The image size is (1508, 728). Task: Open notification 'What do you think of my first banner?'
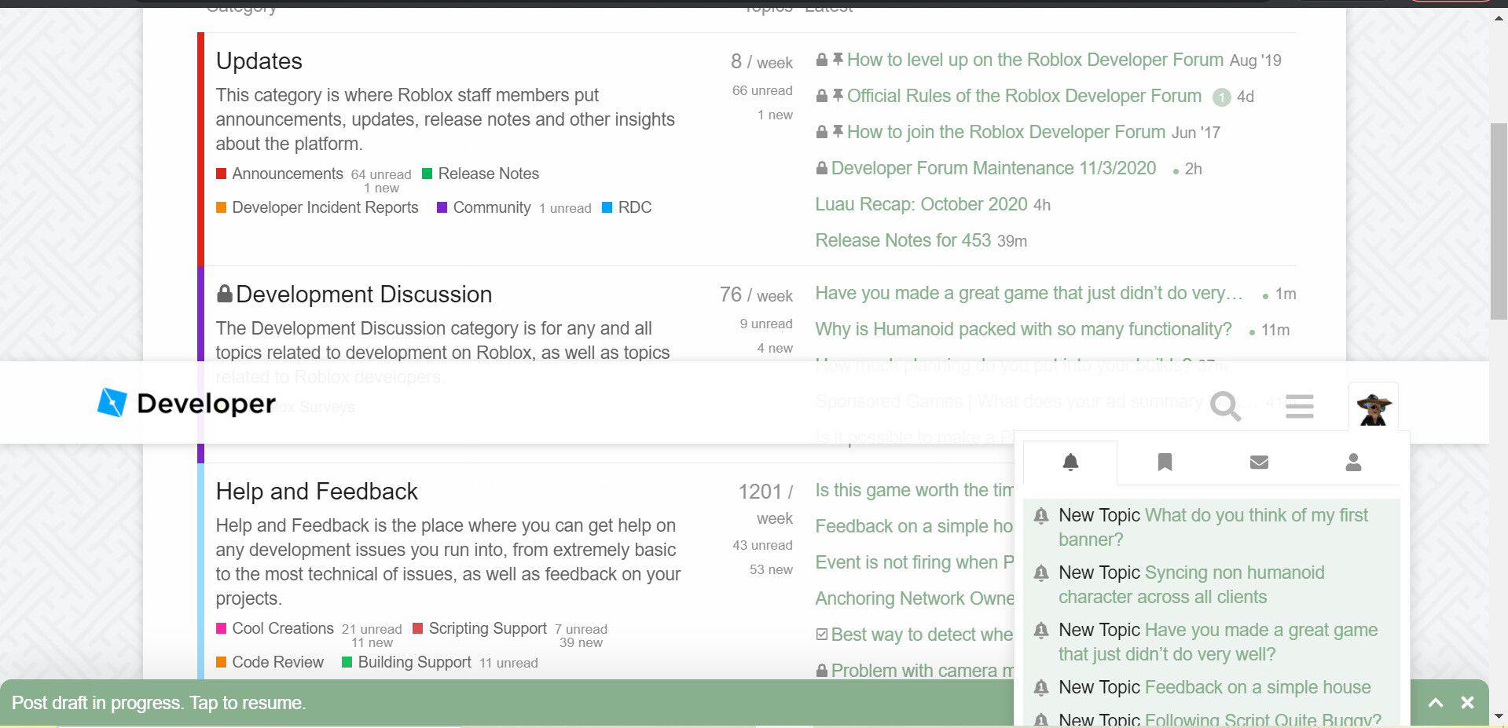pyautogui.click(x=1213, y=527)
